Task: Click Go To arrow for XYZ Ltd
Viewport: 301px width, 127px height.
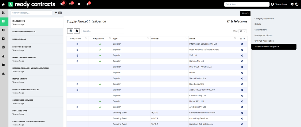Action: tap(242, 55)
